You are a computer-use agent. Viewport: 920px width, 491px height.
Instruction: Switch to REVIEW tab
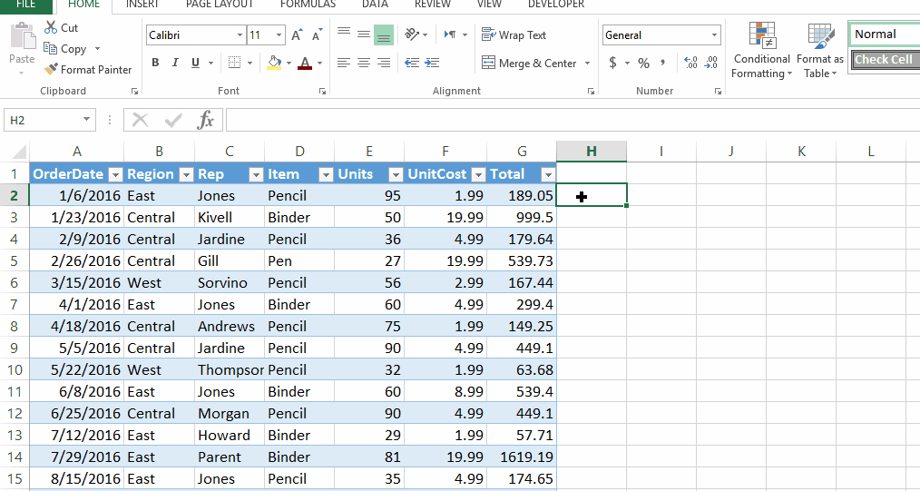coord(433,5)
